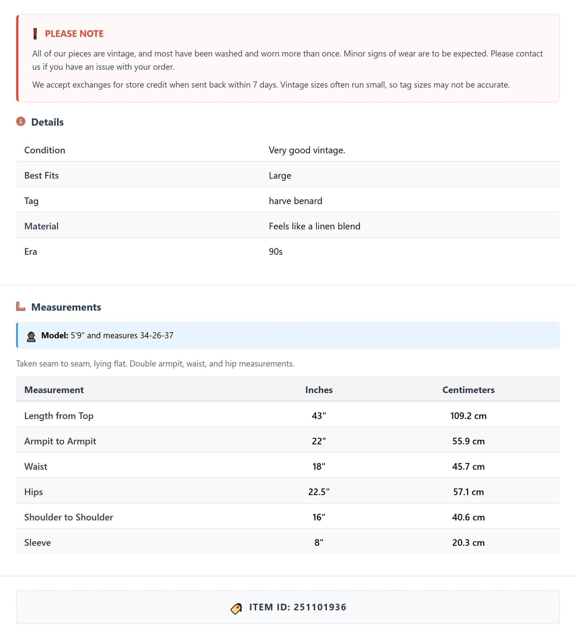The height and width of the screenshot is (638, 576).
Task: Click the Model measurements info banner
Action: 288,335
